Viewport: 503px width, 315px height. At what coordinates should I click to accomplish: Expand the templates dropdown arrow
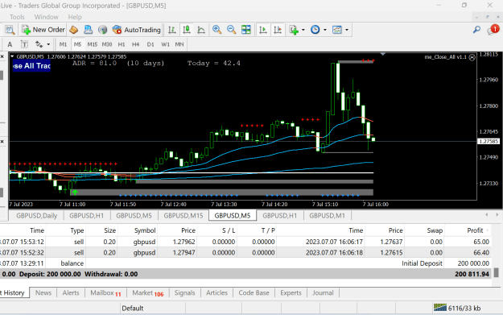pos(347,30)
